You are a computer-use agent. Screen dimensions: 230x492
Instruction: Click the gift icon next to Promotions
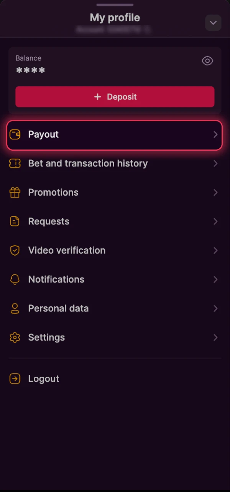click(x=15, y=192)
